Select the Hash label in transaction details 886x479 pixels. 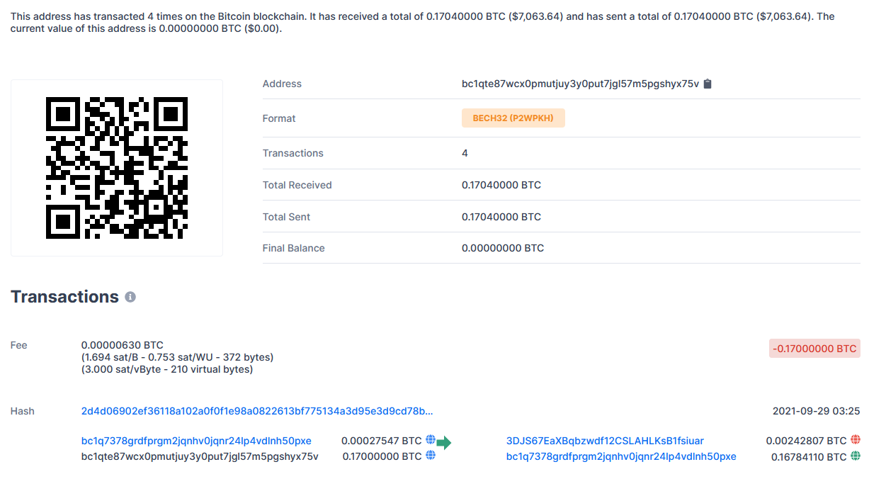[23, 411]
